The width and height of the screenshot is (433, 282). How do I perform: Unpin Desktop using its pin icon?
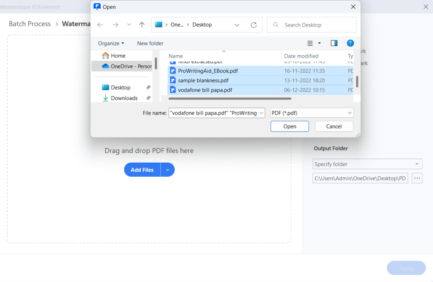pyautogui.click(x=148, y=88)
